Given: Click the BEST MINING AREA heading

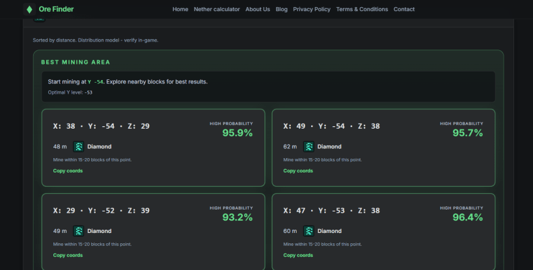Looking at the screenshot, I should click(75, 62).
